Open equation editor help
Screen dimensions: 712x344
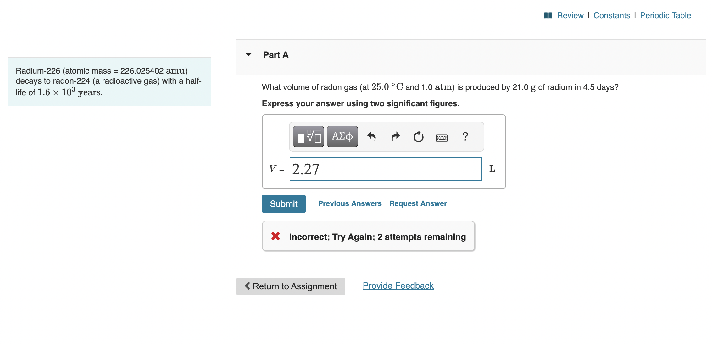pos(465,136)
